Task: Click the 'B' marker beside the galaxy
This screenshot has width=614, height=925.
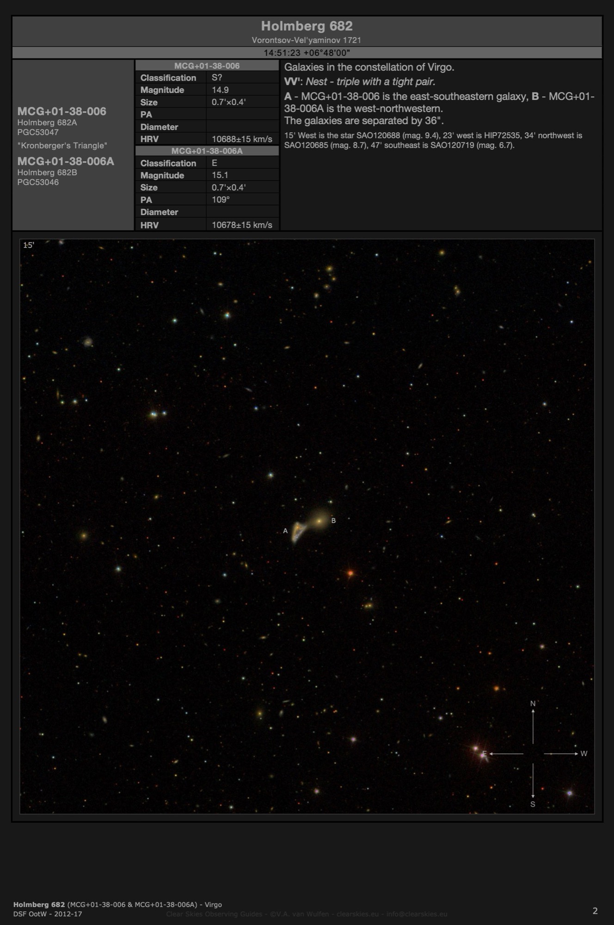Action: pos(333,521)
